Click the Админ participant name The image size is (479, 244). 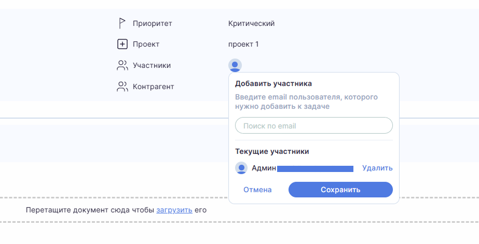click(x=264, y=168)
